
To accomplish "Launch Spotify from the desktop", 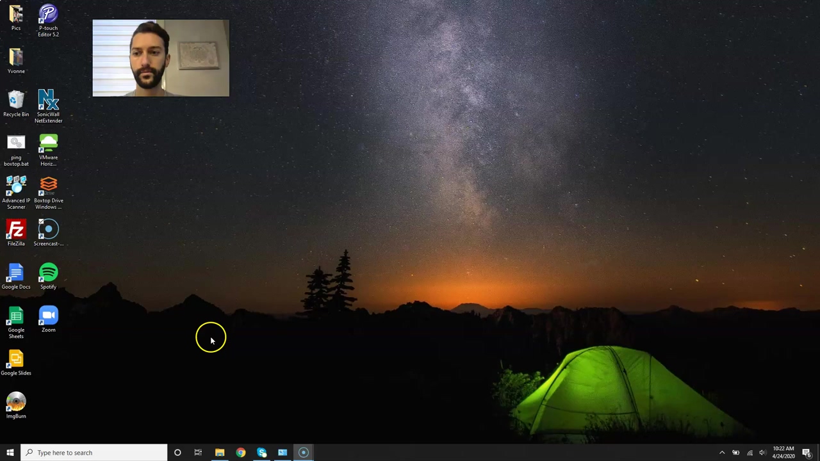I will click(48, 276).
